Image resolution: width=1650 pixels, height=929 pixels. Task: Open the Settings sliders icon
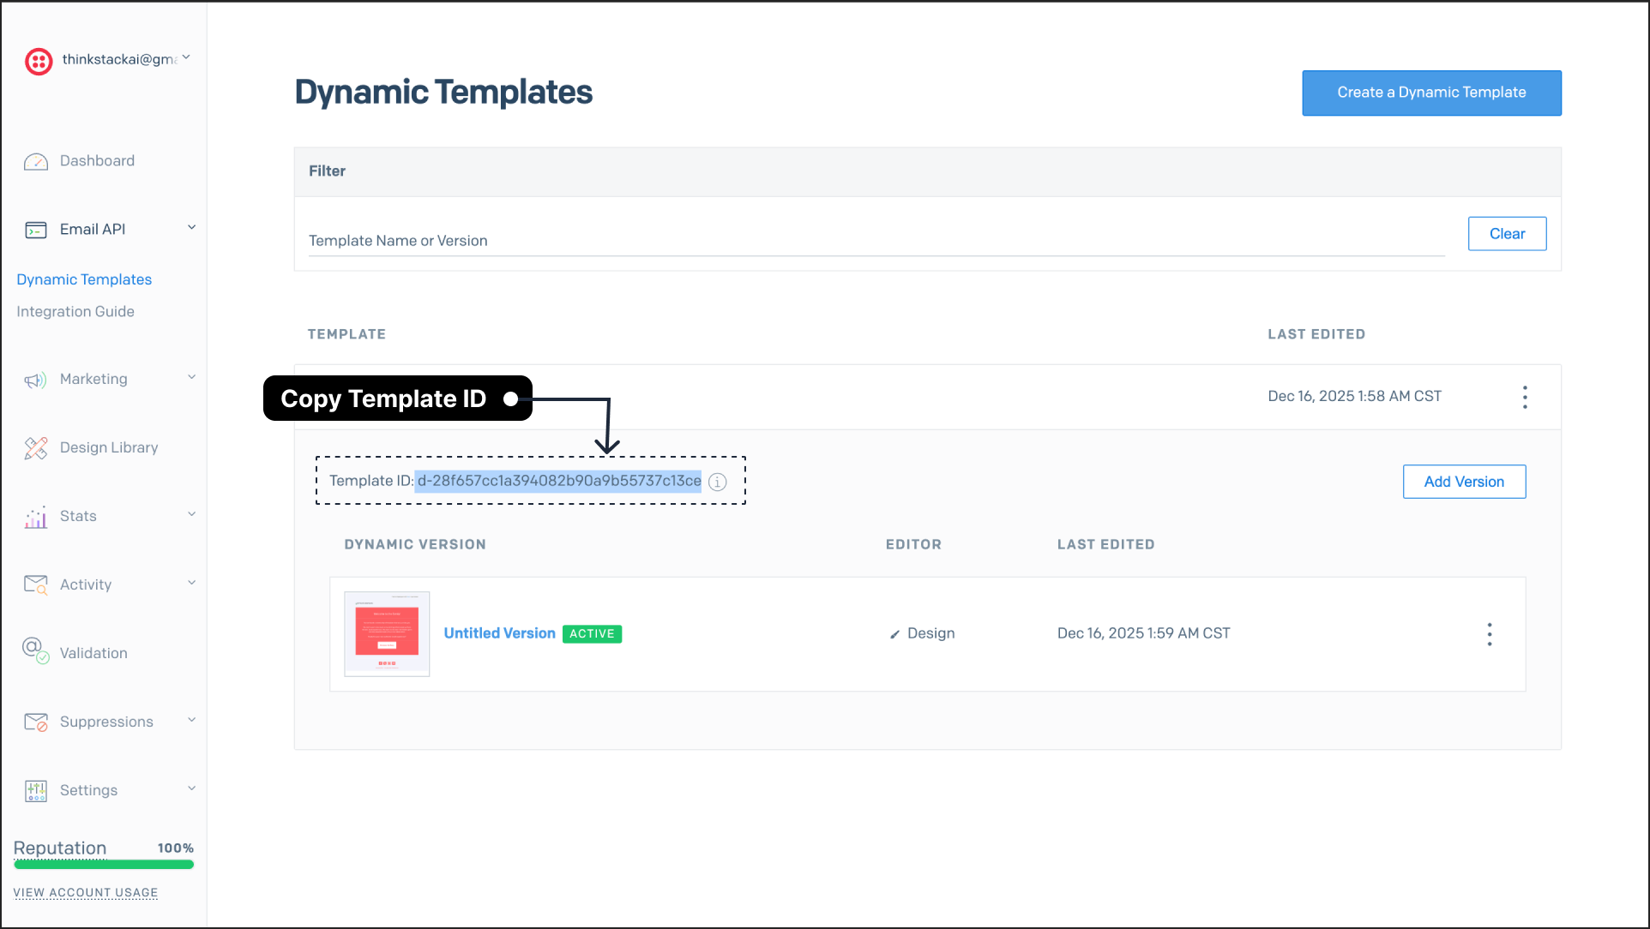(35, 789)
